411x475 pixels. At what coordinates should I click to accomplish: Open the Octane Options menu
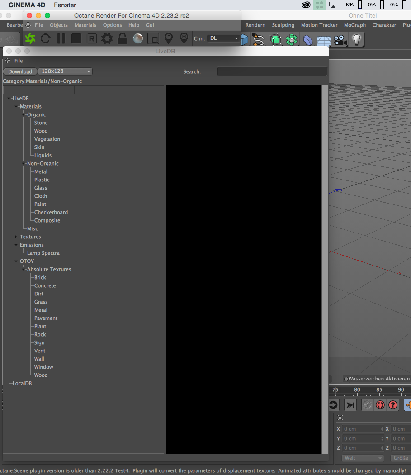coord(113,25)
